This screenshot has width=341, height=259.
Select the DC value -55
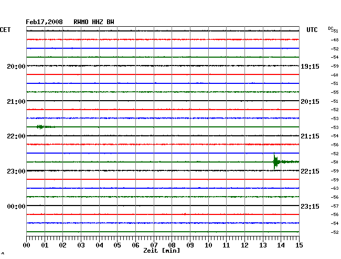pyautogui.click(x=335, y=92)
